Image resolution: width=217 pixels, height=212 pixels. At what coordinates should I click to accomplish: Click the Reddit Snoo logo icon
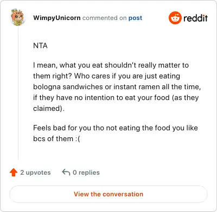175,18
